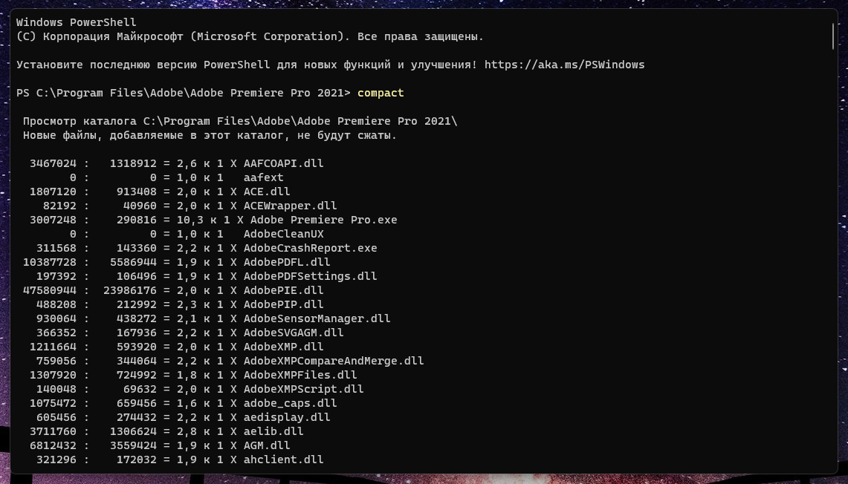Click the compressed size 913408
Screen dimensions: 848x484
point(136,192)
